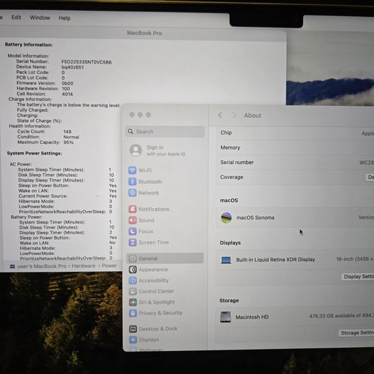
Task: Open the Help menu
Action: point(64,18)
